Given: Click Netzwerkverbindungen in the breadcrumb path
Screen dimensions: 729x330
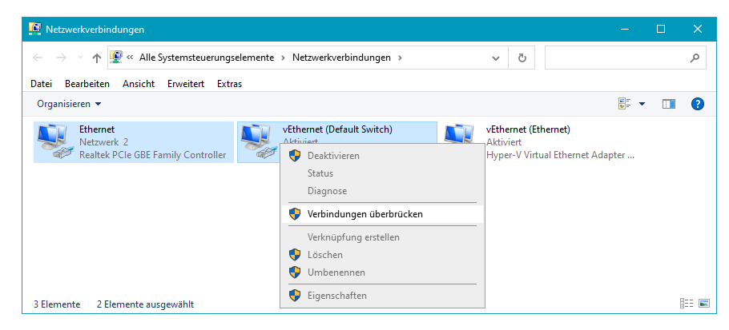Looking at the screenshot, I should (x=341, y=58).
